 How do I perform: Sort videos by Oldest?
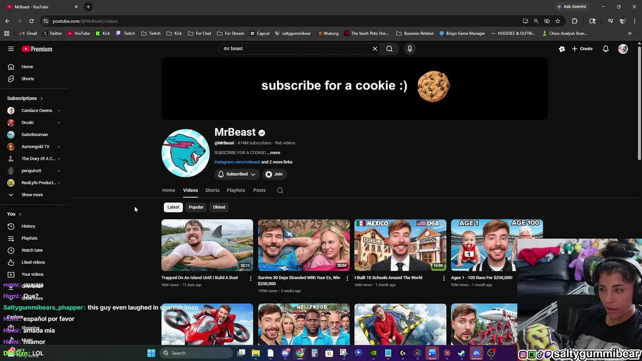pos(219,207)
